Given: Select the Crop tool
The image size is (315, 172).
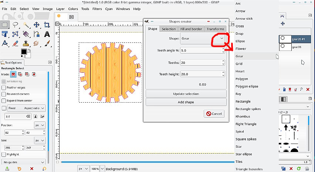Looking at the screenshot, I should [x=47, y=25].
